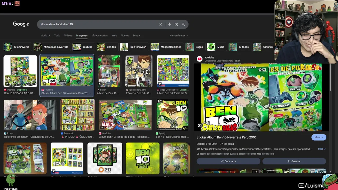Open Oechsle 'Ben 10 TODAS LAS SAGAS' thumbnail
The width and height of the screenshot is (338, 190).
tap(20, 71)
